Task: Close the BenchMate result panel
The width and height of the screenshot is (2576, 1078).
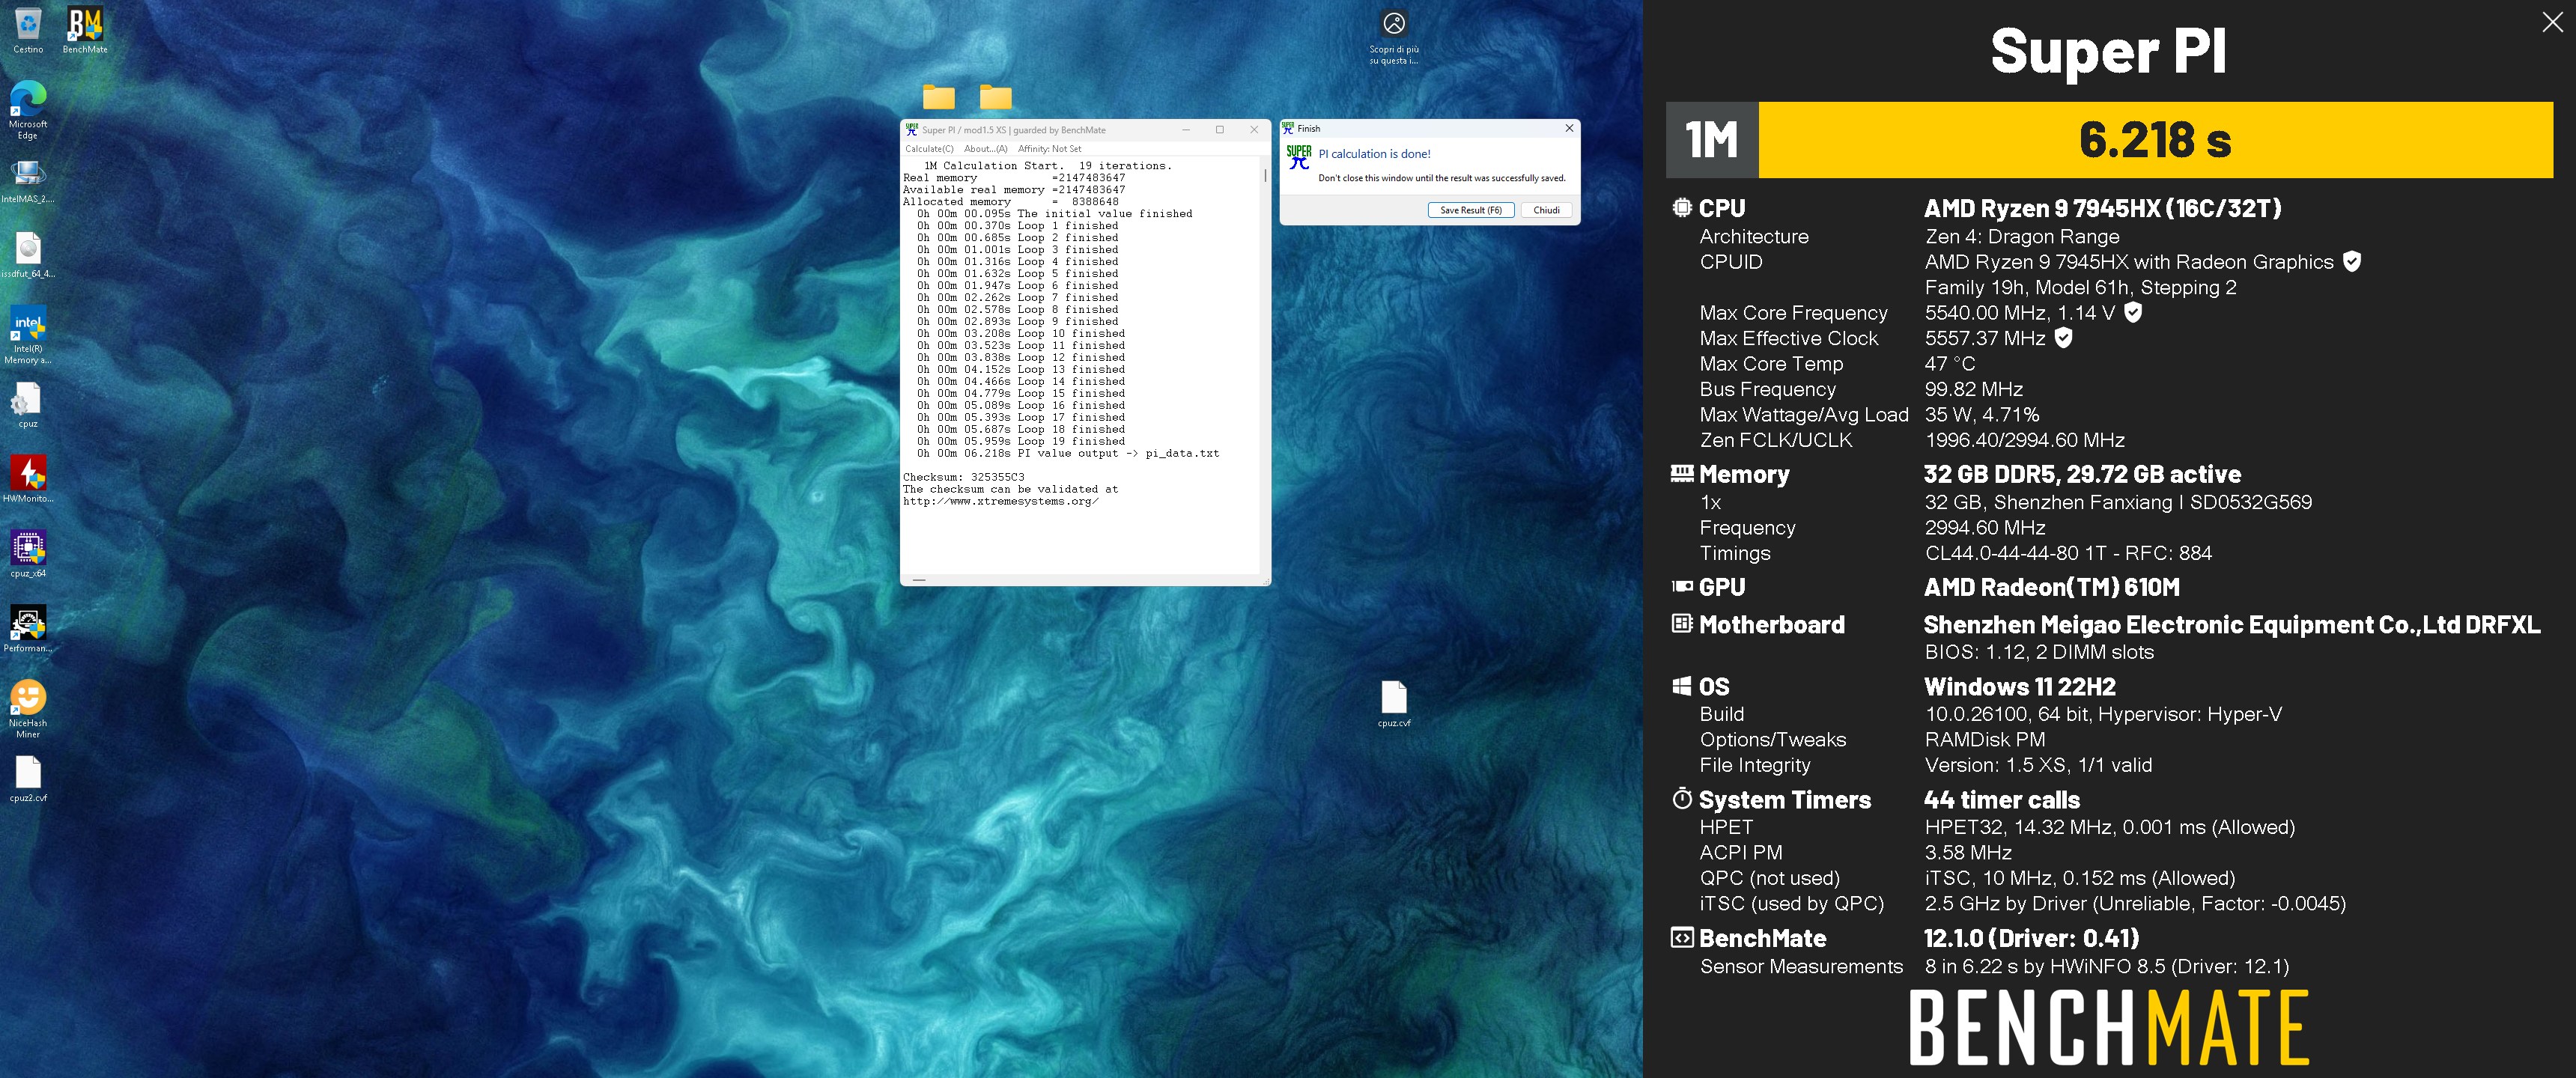Action: pos(2552,22)
